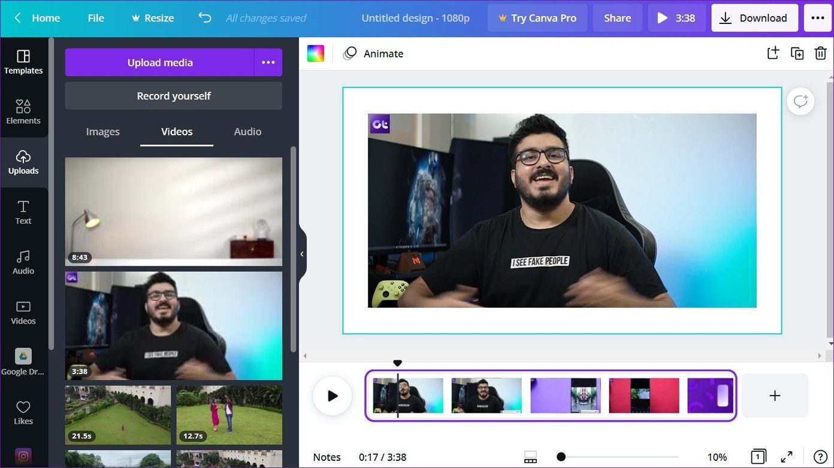Click the page number indicator icon
The height and width of the screenshot is (468, 834).
758,457
